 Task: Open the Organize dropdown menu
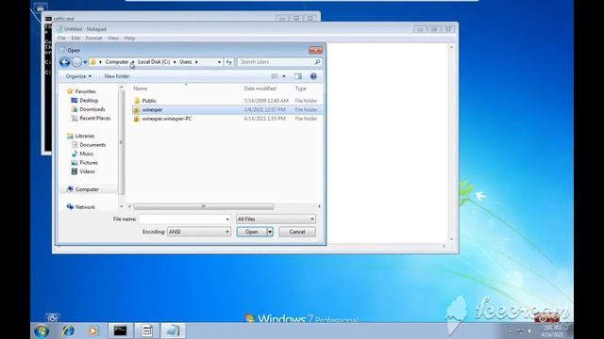78,76
